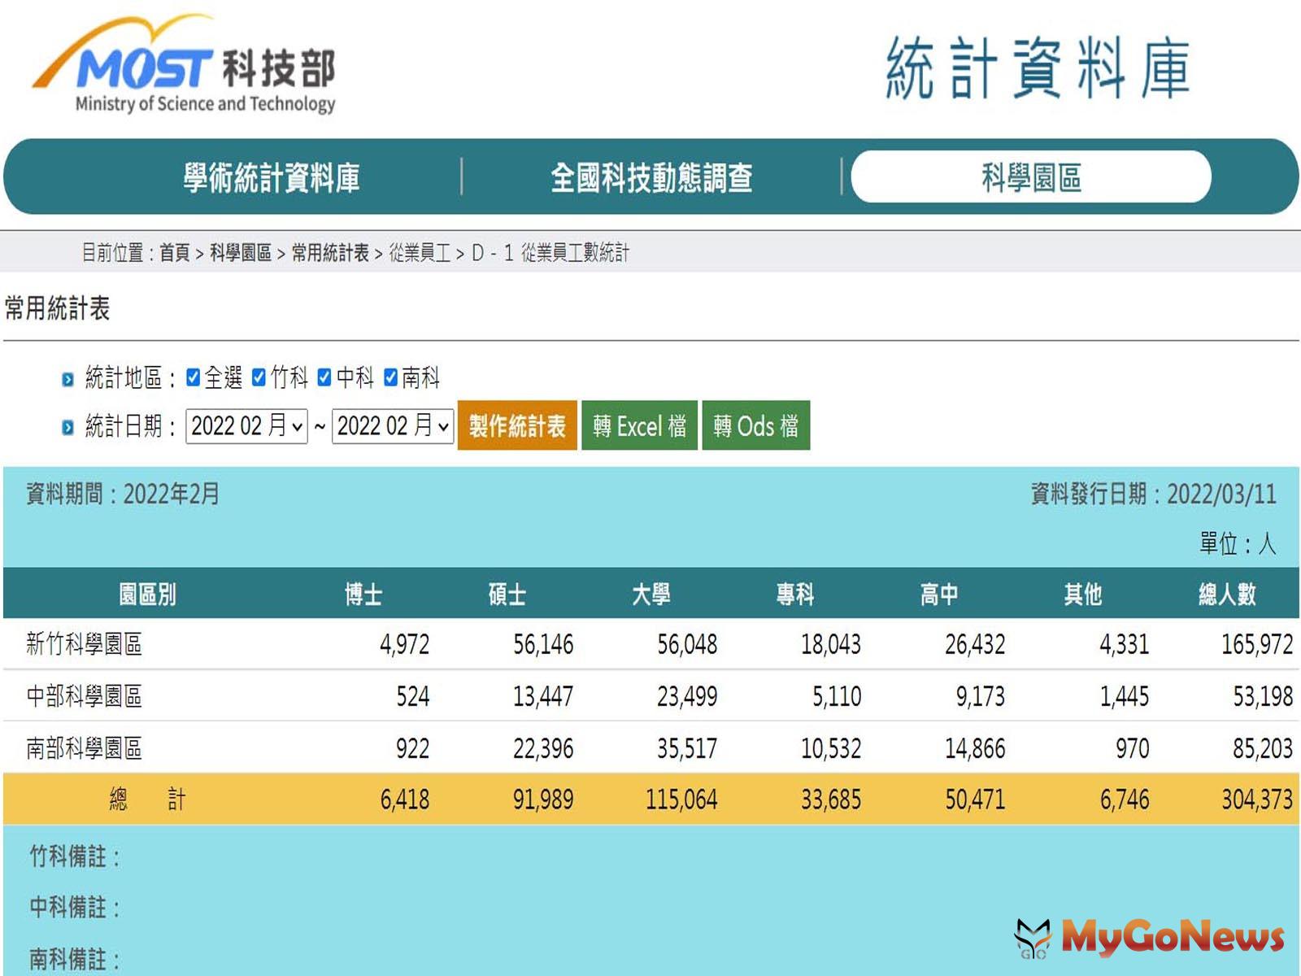Image resolution: width=1301 pixels, height=976 pixels.
Task: Click the 統計資料庫 site title
Action: 1038,68
